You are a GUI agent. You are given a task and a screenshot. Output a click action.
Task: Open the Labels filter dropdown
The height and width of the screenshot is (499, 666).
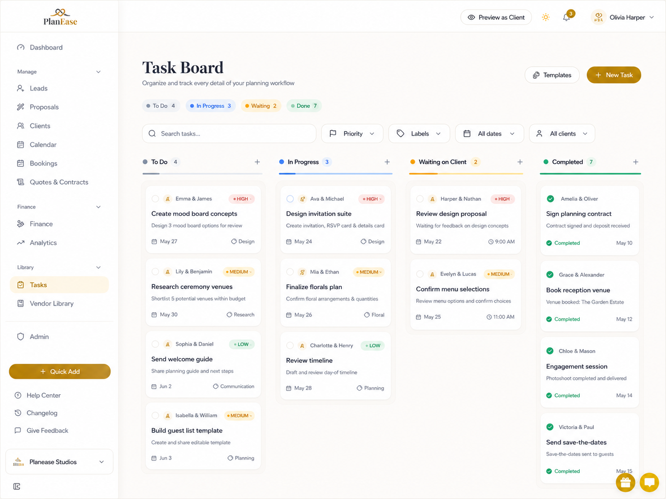tap(419, 134)
